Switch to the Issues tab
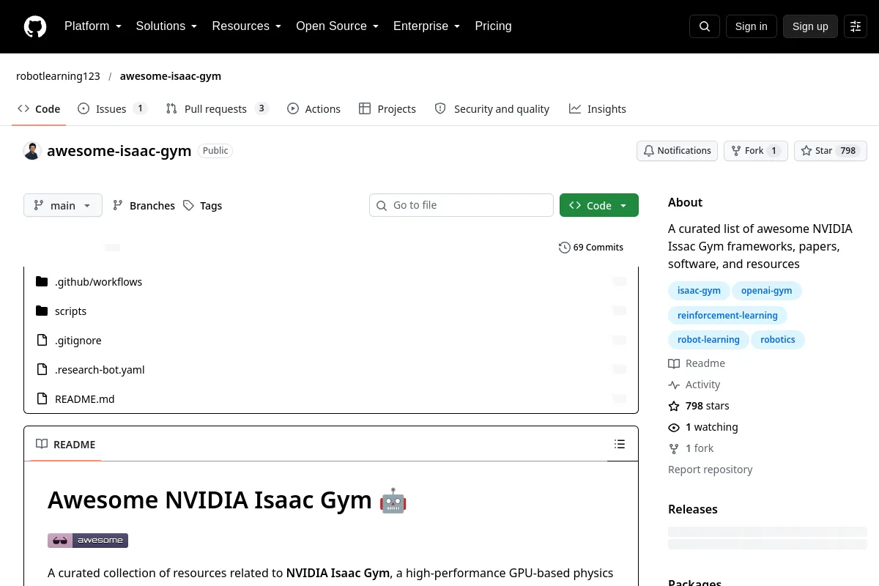The image size is (879, 586). pyautogui.click(x=112, y=109)
